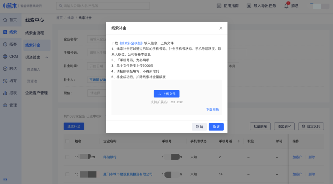Collapse the 渠道线索 menu group
This screenshot has width=333, height=184.
point(47,57)
